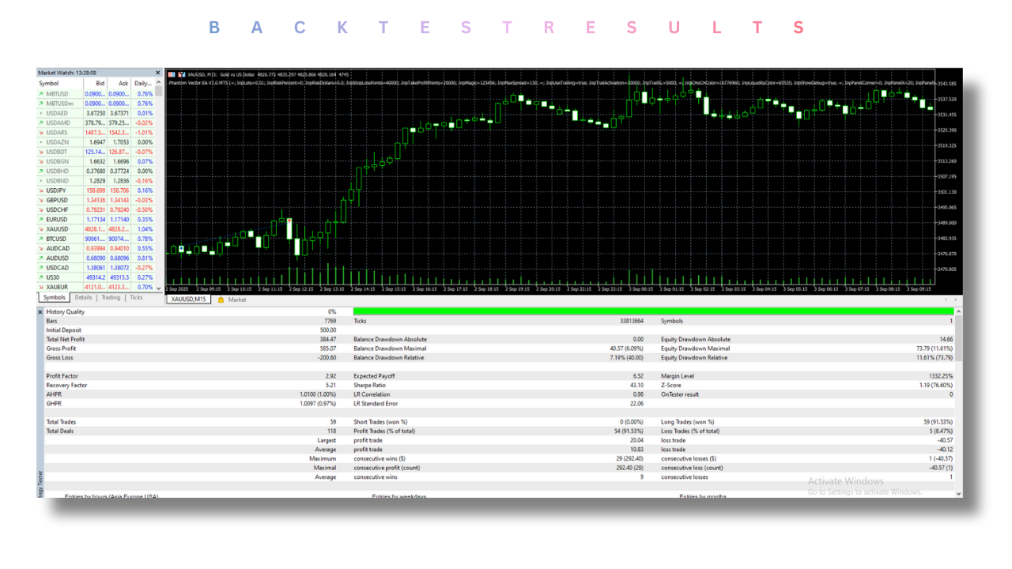Open the Trading tab in Market Watch
Viewport: 1012px width, 569px height.
pos(111,298)
